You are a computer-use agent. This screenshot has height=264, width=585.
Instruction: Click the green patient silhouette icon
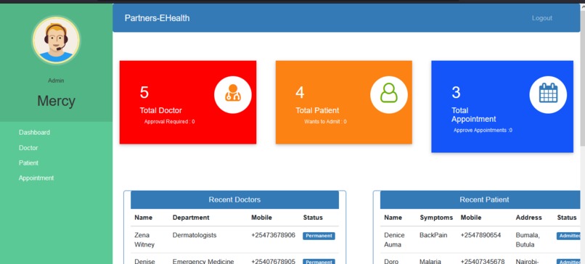389,95
